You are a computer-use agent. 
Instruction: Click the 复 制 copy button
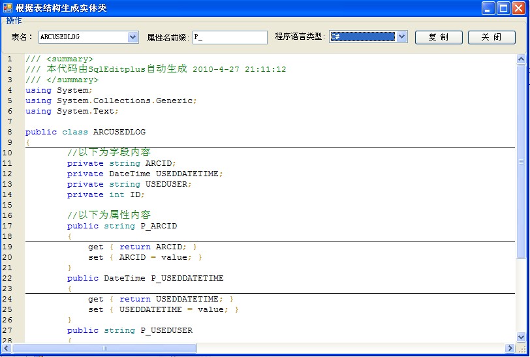tap(439, 37)
